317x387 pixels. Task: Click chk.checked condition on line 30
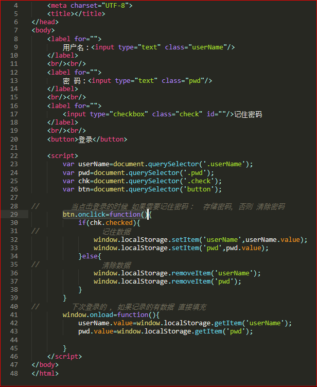(x=111, y=223)
